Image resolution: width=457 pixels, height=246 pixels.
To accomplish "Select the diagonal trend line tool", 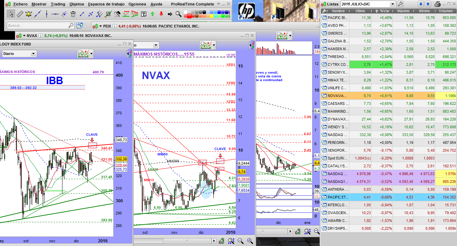I will pyautogui.click(x=38, y=14).
